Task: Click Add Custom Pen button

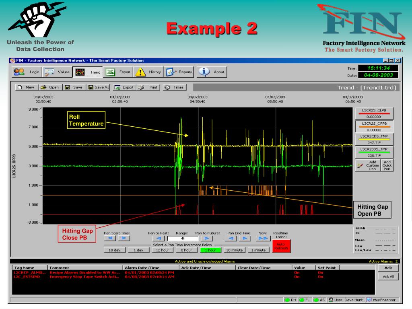Action: (x=368, y=165)
